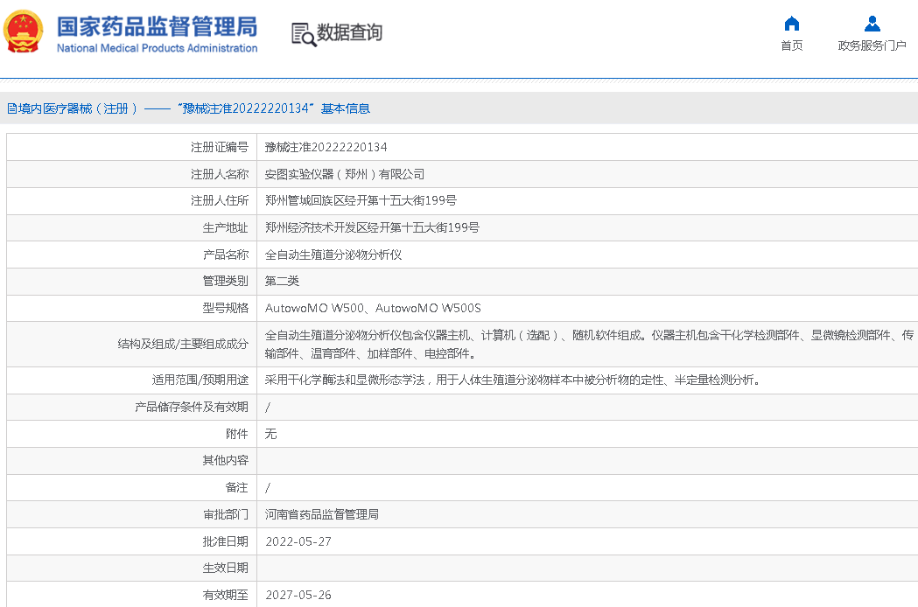
Task: Click the 型号规格 label
Action: 226,308
